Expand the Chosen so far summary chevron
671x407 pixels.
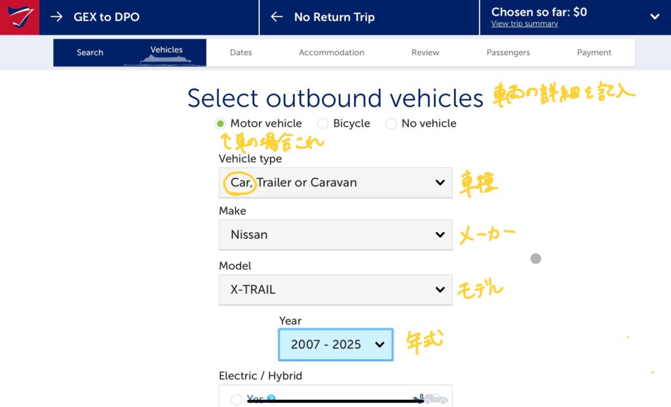[x=654, y=17]
